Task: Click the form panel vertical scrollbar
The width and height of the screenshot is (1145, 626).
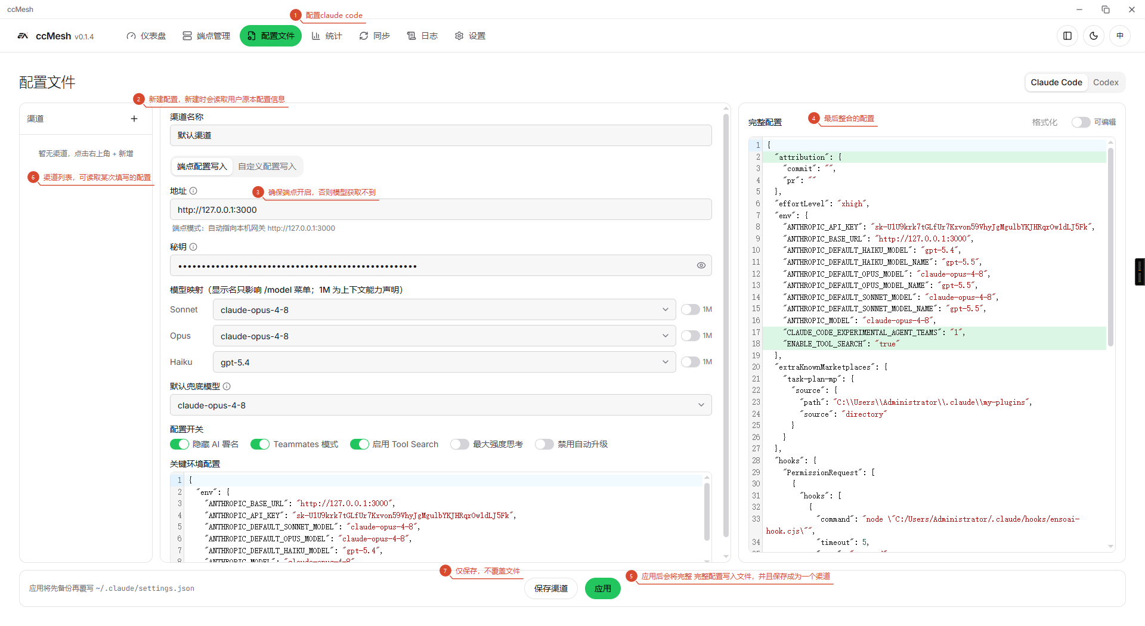Action: click(726, 325)
